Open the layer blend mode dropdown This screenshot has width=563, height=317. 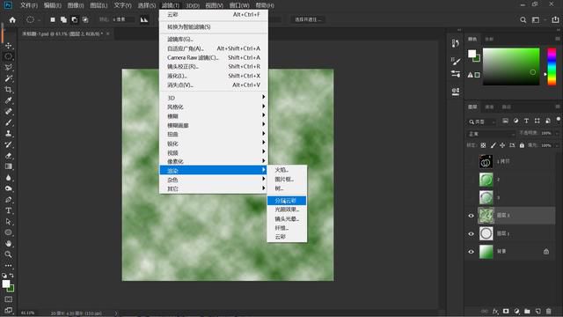pyautogui.click(x=491, y=134)
